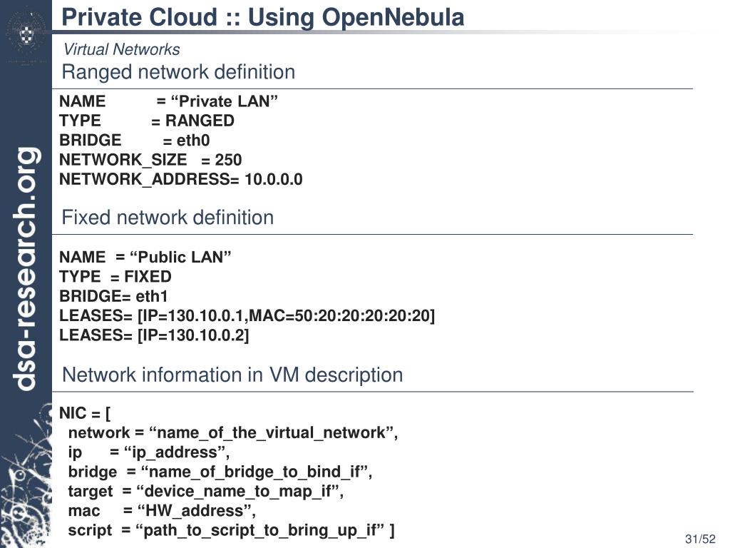730x548 pixels.
Task: Select the line 'NETWORK_ADDRESS= 10.0.0.0'
Action: click(x=180, y=179)
